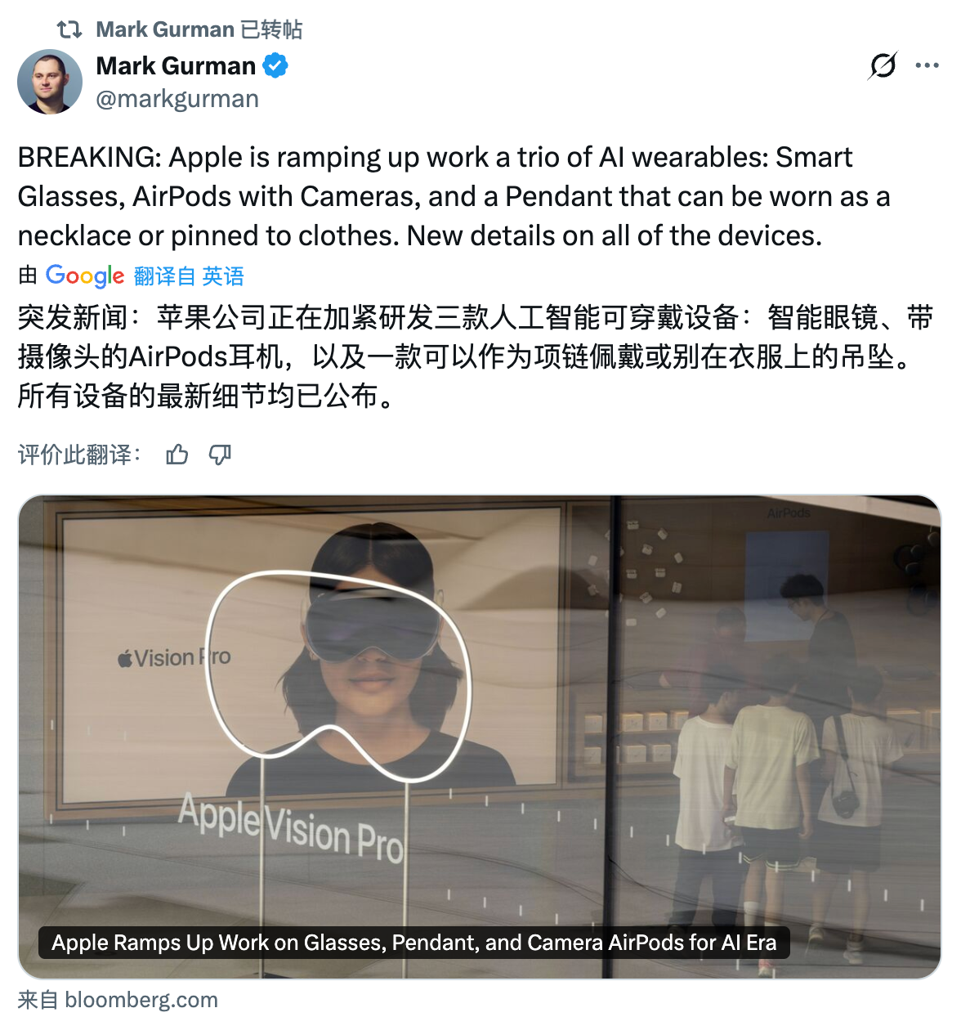Click the 由 text before Google logo
This screenshot has height=1017, width=961.
(28, 276)
